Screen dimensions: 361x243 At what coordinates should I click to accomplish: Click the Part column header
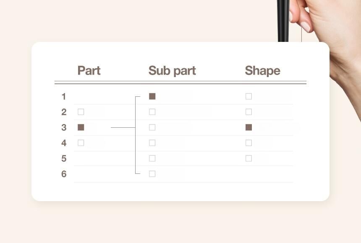89,71
